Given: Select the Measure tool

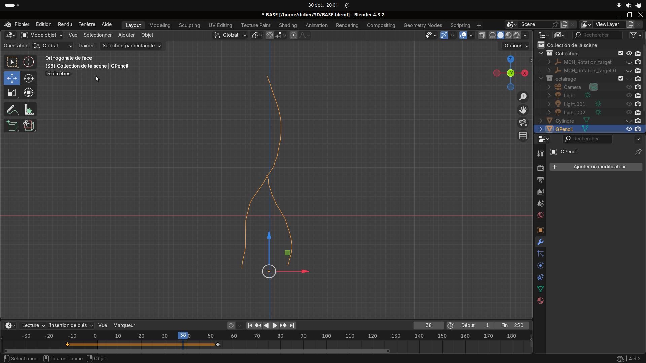Looking at the screenshot, I should (x=28, y=110).
